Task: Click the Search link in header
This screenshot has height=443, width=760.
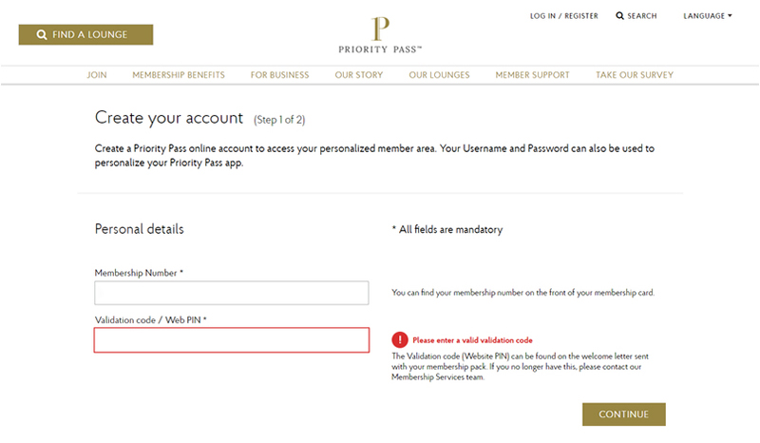Action: tap(636, 16)
